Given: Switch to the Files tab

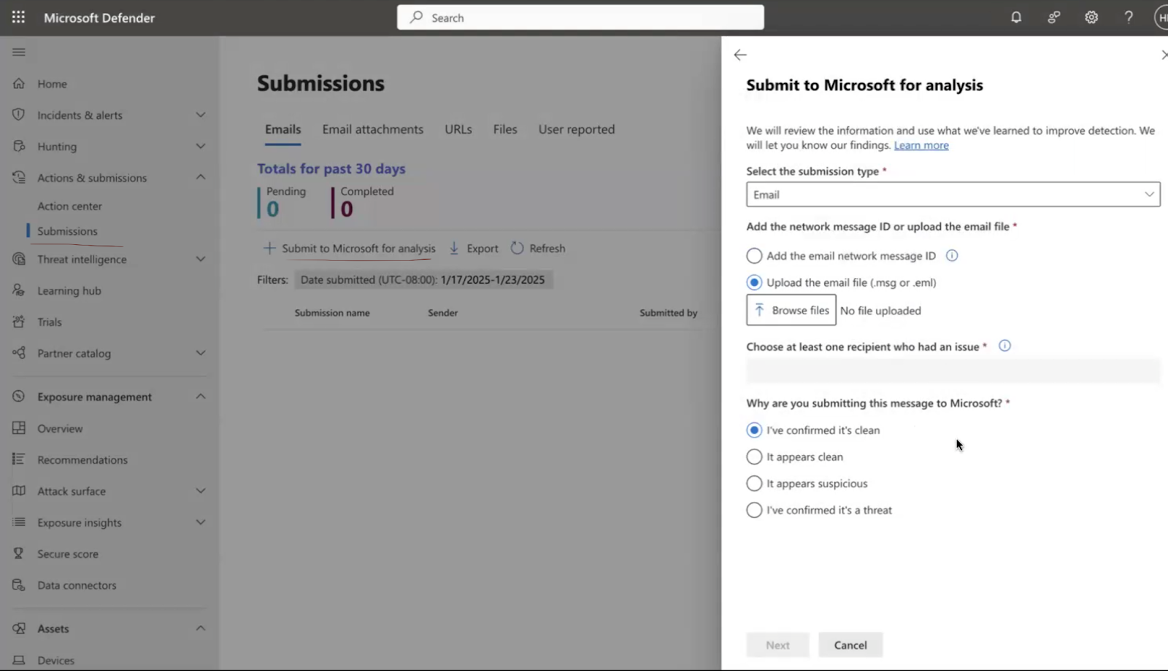Looking at the screenshot, I should point(505,129).
